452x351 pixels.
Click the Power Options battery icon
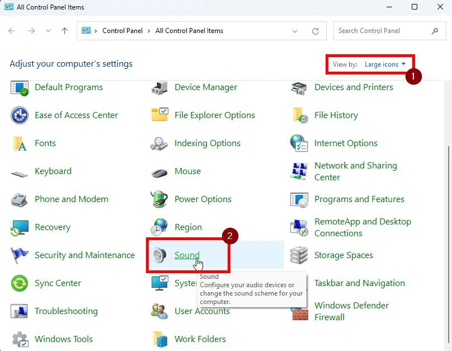[159, 199]
